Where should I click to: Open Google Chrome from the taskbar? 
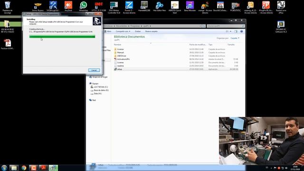[x=24, y=168]
